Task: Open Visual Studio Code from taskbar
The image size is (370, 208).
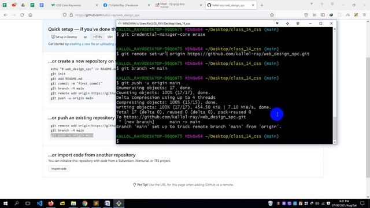Action: [39, 203]
